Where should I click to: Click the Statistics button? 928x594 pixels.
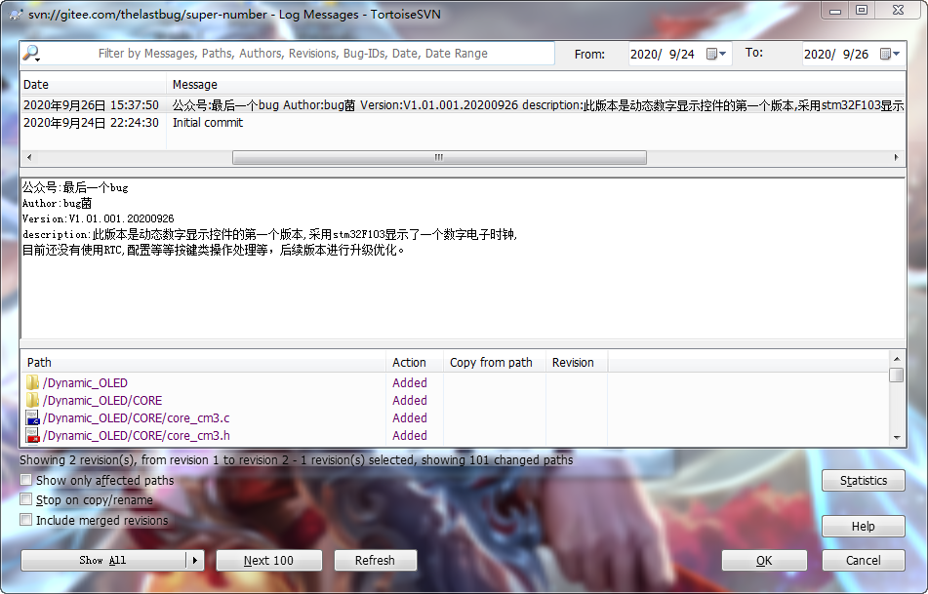tap(863, 481)
